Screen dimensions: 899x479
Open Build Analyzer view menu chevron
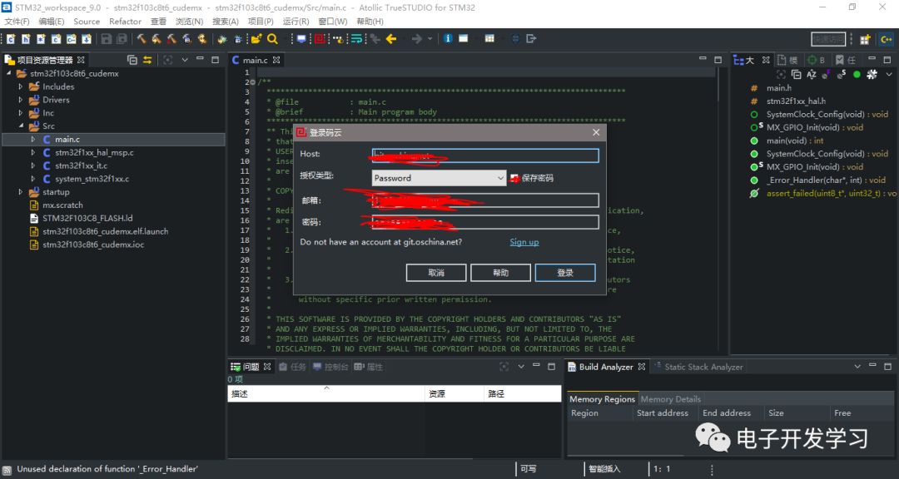point(857,366)
